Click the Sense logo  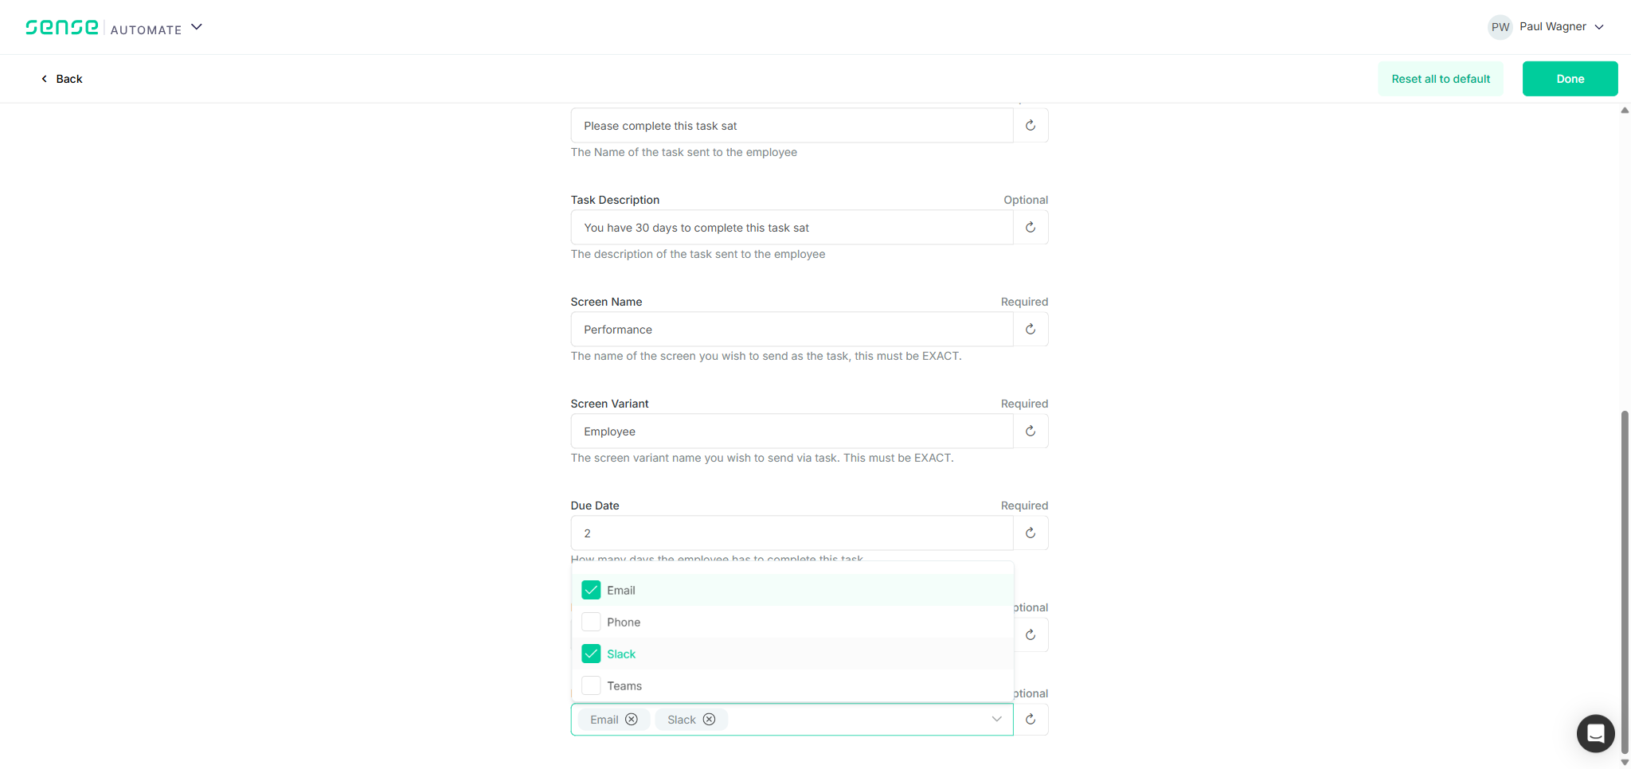coord(62,27)
